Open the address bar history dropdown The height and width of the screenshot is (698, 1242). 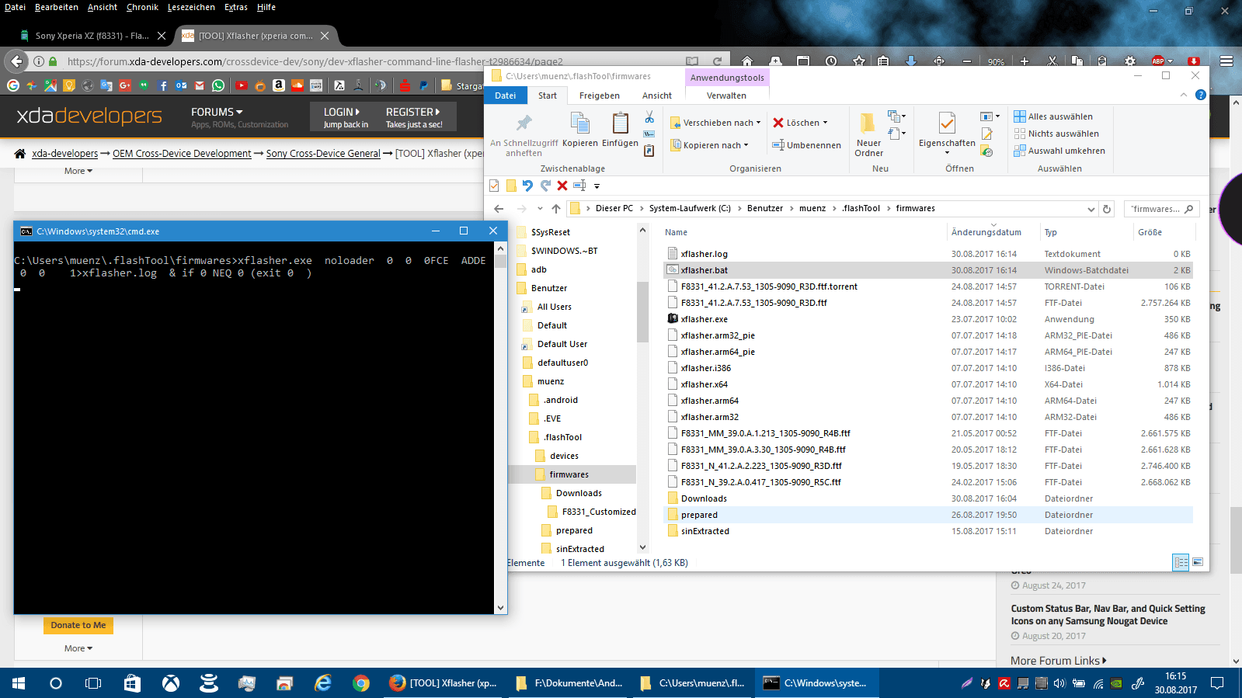[1091, 209]
